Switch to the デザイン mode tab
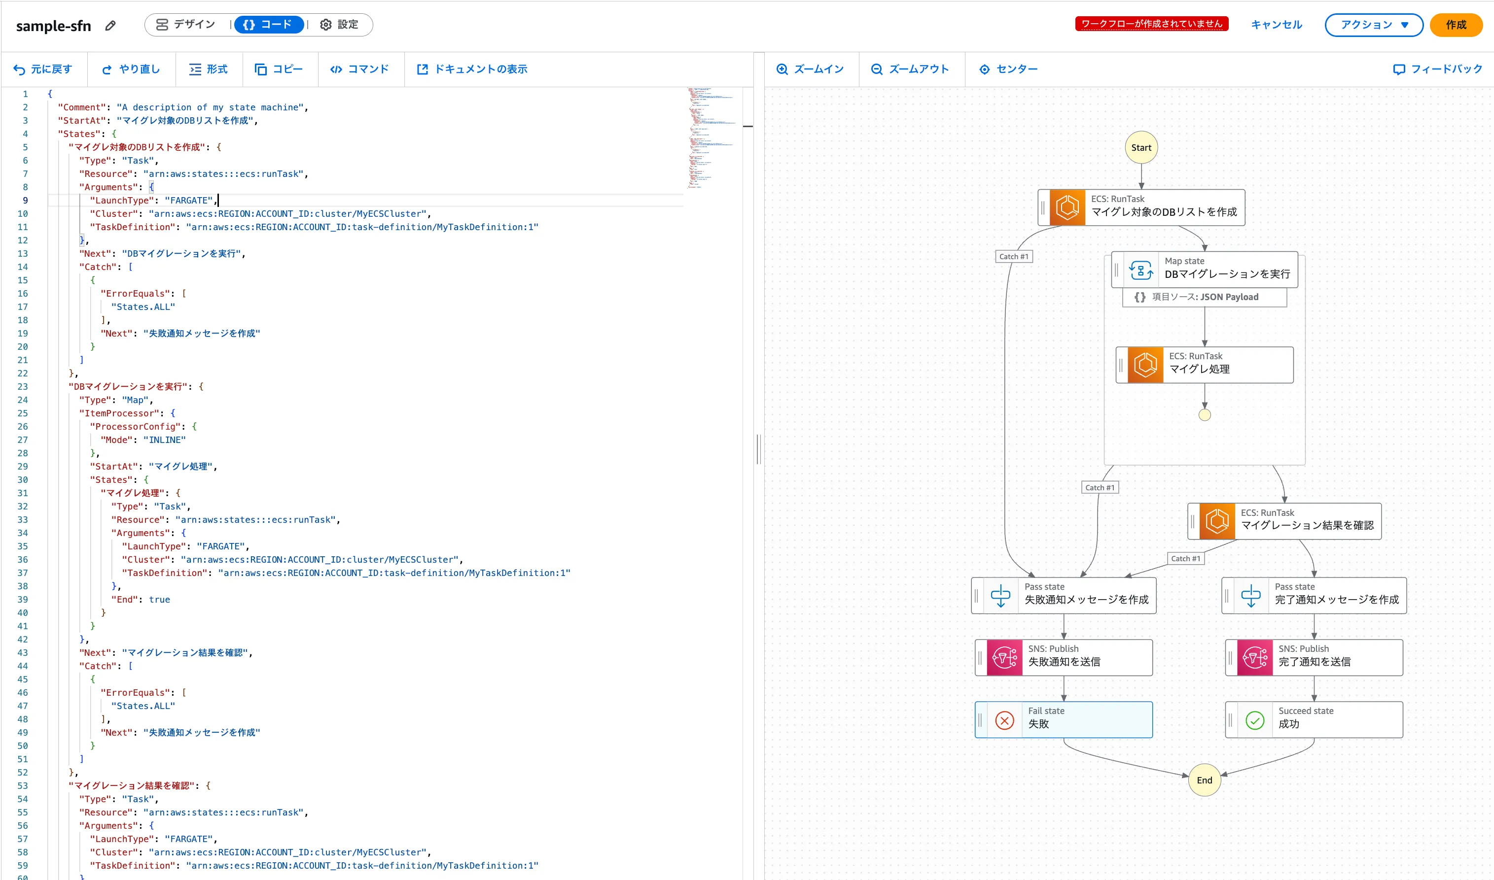 [186, 24]
